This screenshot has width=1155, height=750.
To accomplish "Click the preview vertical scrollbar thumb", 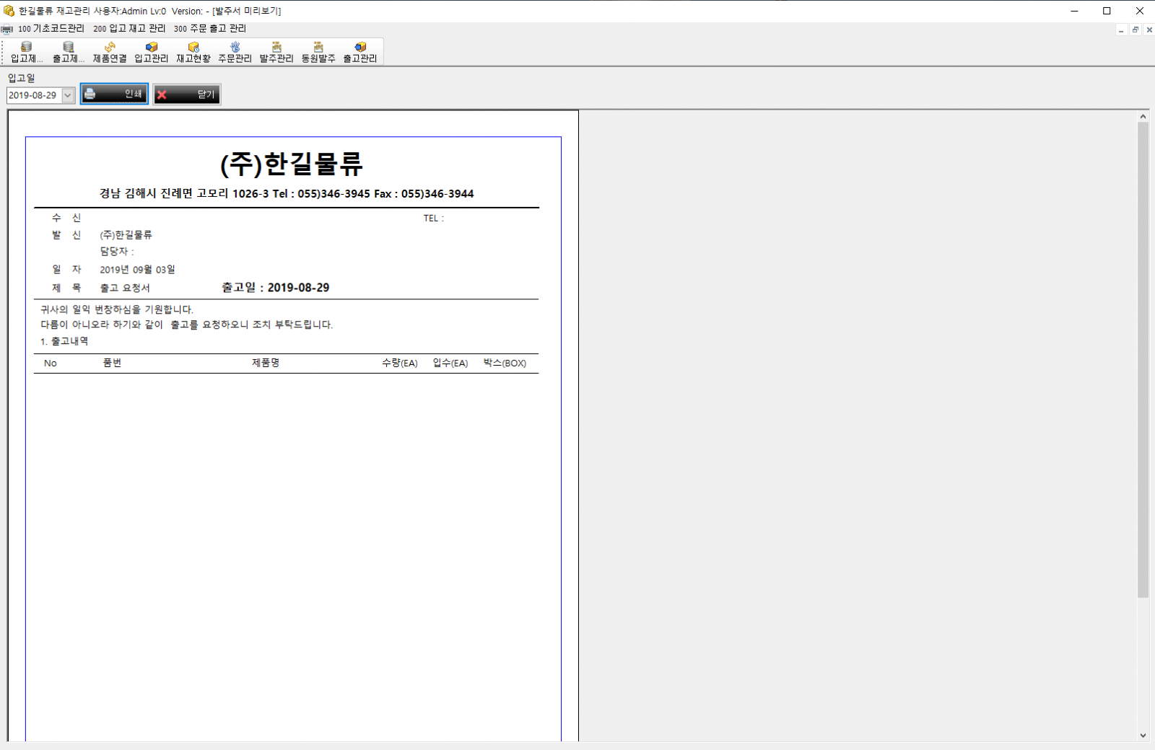I will coord(1143,360).
